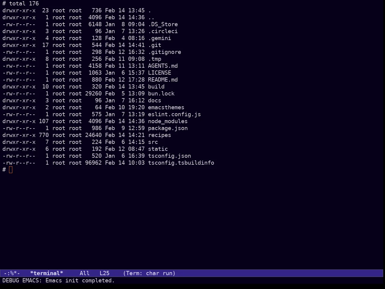Click the 24640 size of recipes
The height and width of the screenshot is (289, 385).
coord(93,135)
